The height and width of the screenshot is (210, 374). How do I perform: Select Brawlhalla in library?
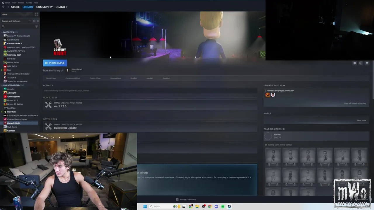pos(12,112)
